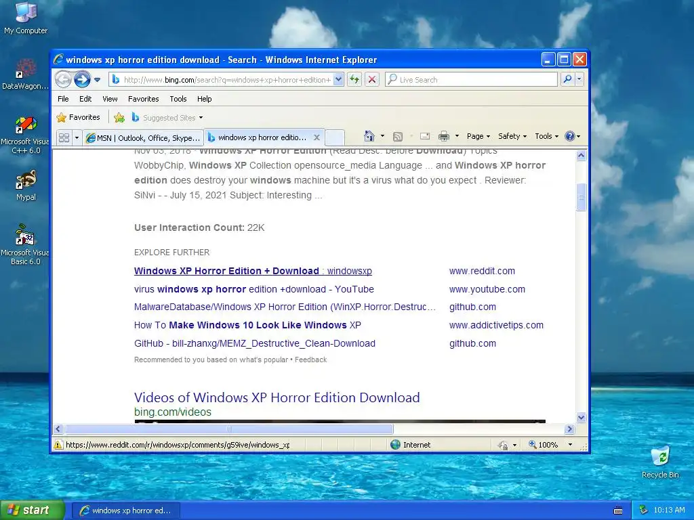Screen dimensions: 694x520
Task: Click the Start button
Action: 33,511
